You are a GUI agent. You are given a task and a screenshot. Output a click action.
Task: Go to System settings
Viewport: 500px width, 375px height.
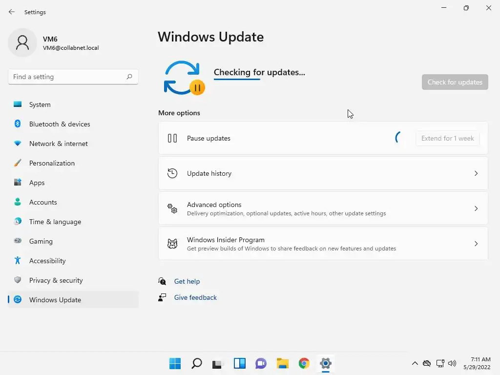tap(73, 104)
